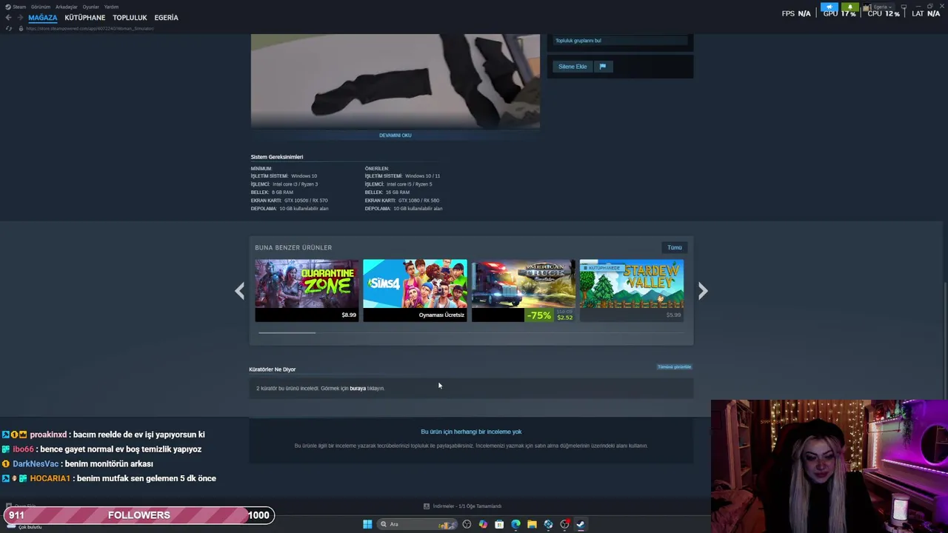Open the Stardew Valley game card
948x533 pixels.
[631, 290]
